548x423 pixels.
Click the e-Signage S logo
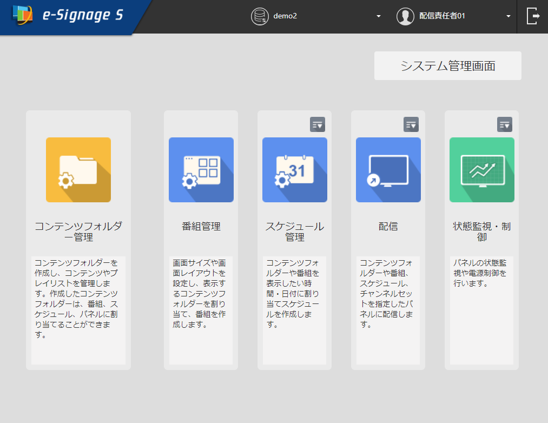click(68, 15)
